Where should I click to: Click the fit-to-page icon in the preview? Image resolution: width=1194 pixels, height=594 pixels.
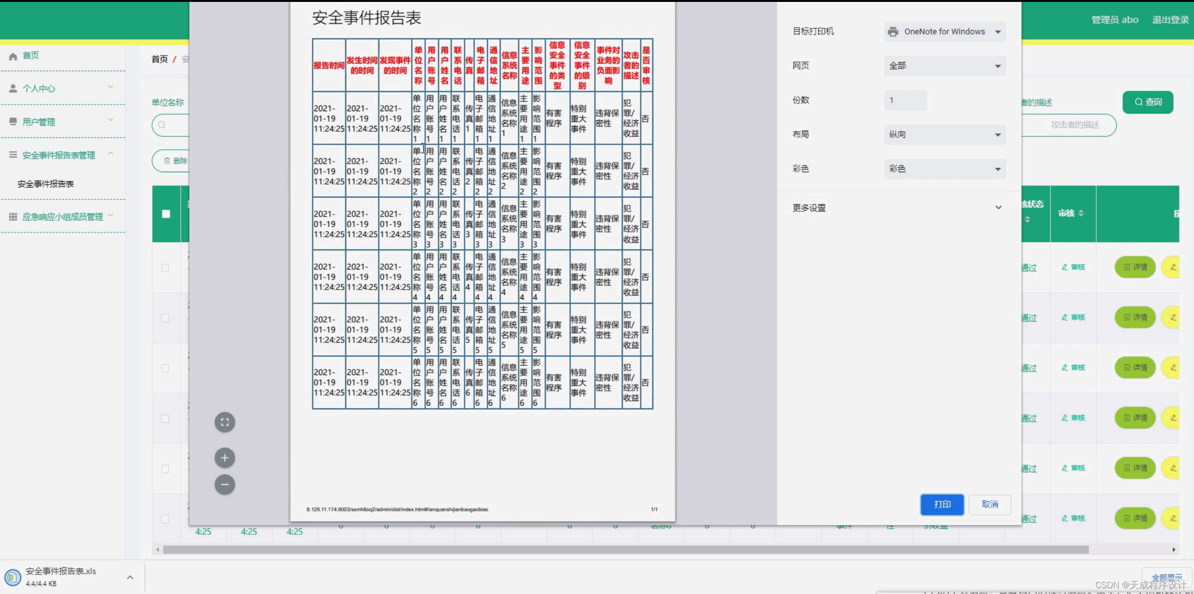pyautogui.click(x=225, y=422)
